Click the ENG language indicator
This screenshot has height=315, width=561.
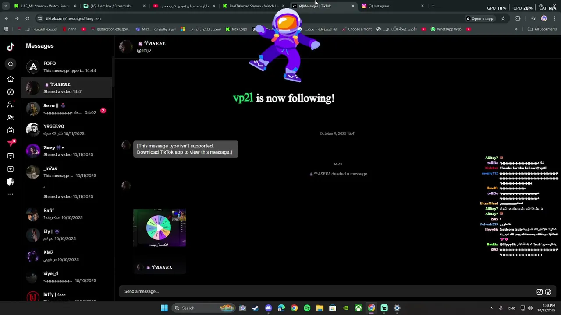tap(511, 308)
